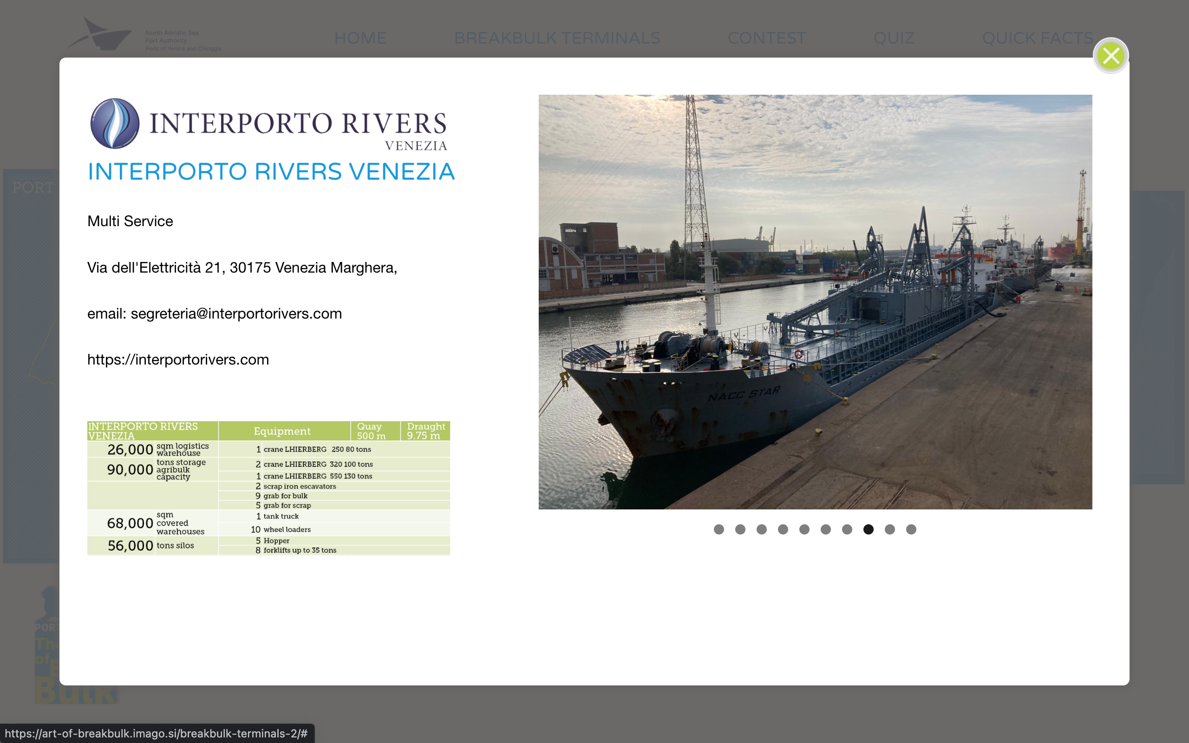Screen dimensions: 1189x743
Task: Click the Via dell'Elettricità 21 address text
Action: (x=242, y=267)
